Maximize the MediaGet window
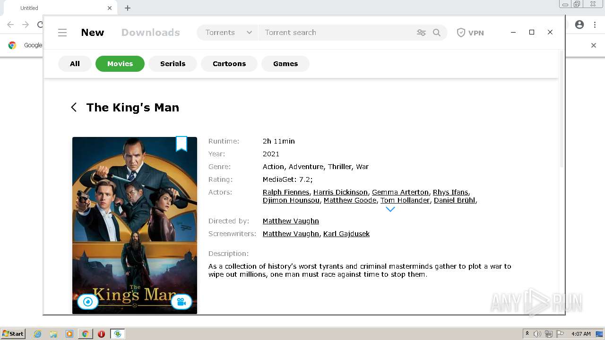 click(532, 32)
